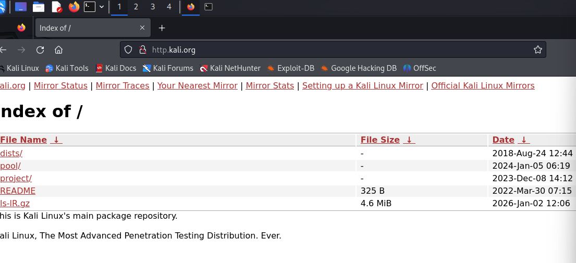Screen dimensions: 576x263
Task: Open the file manager panel icon
Action: tap(38, 7)
